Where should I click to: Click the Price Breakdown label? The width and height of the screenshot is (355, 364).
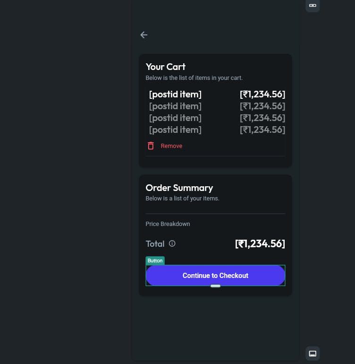(168, 224)
